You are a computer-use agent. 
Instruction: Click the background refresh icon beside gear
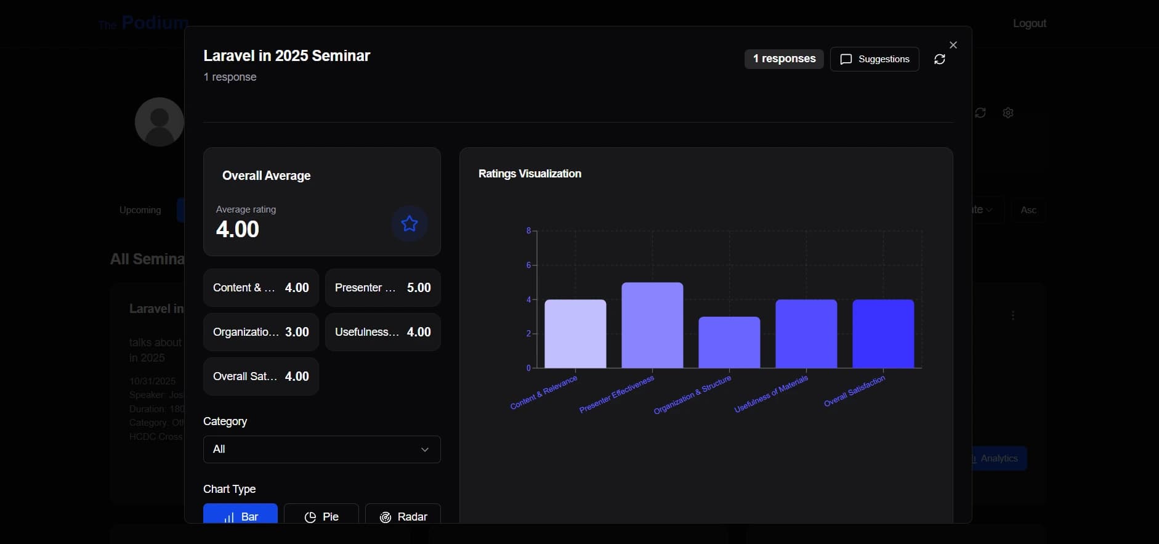pos(980,113)
